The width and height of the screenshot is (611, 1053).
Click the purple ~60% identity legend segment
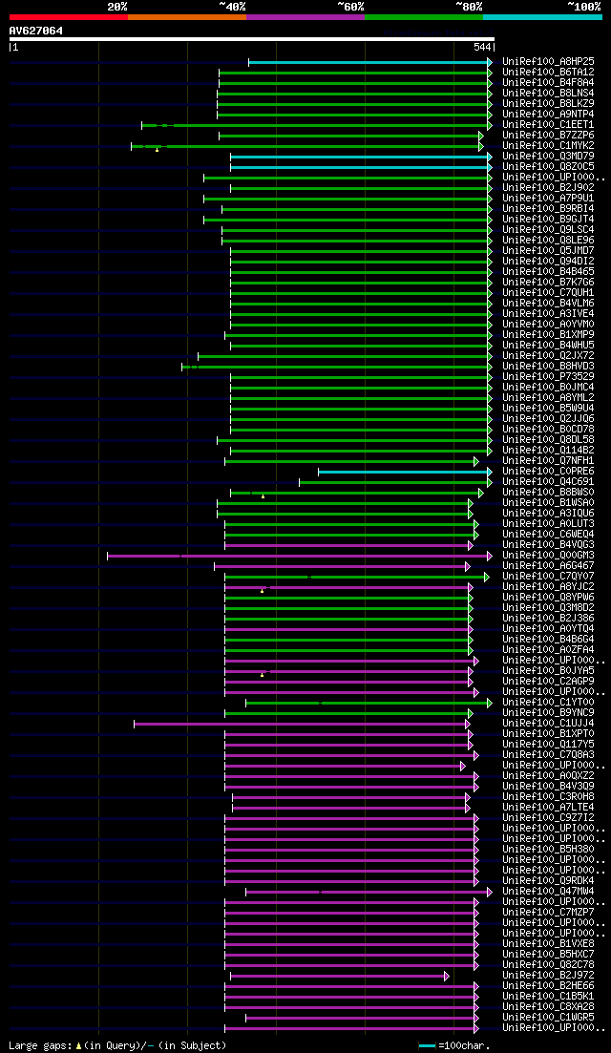[x=305, y=17]
